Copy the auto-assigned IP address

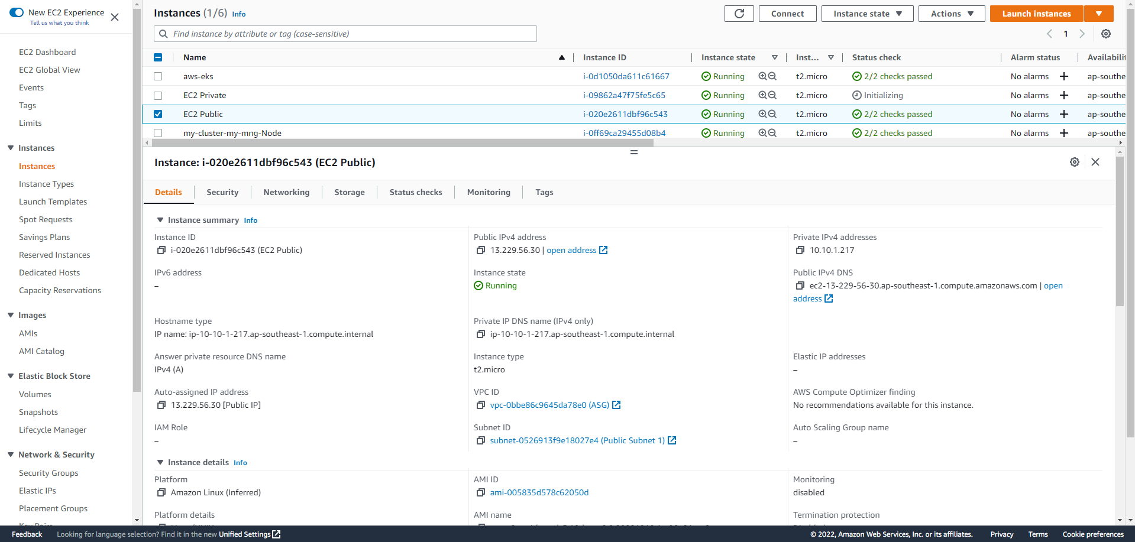pyautogui.click(x=161, y=405)
